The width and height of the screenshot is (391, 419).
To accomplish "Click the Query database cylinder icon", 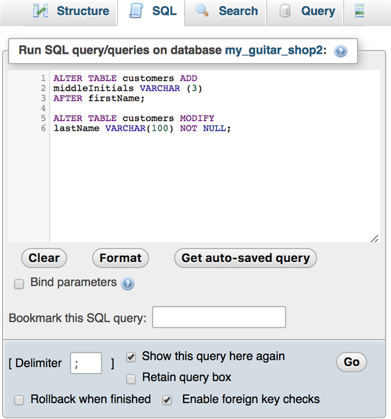I will (285, 11).
